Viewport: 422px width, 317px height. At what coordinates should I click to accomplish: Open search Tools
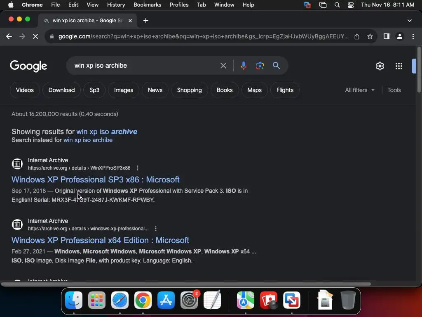[394, 90]
